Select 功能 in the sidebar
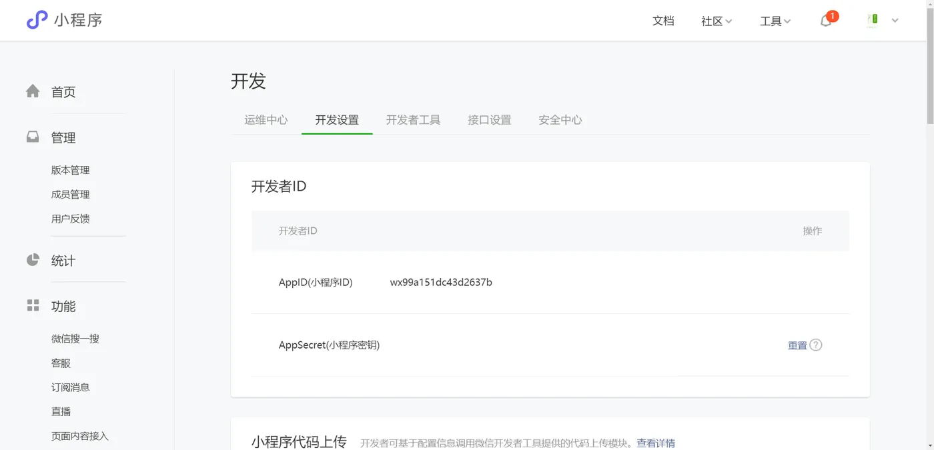 tap(63, 307)
